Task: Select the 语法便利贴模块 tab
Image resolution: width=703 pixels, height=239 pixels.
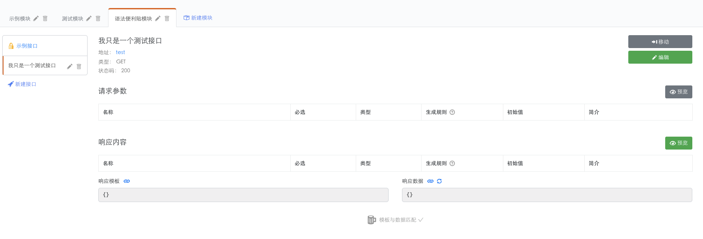Action: 133,19
